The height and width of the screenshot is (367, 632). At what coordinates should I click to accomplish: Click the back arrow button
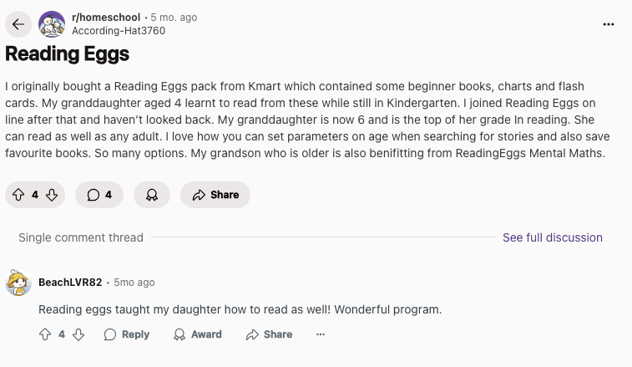[18, 24]
